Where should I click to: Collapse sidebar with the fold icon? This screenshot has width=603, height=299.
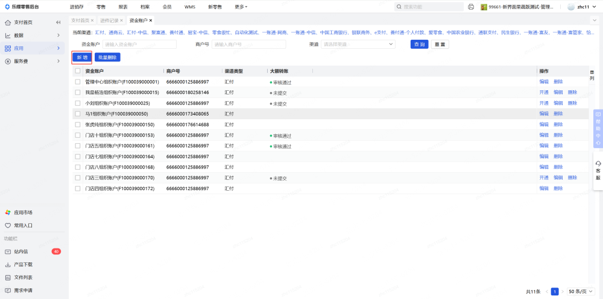tap(58, 22)
